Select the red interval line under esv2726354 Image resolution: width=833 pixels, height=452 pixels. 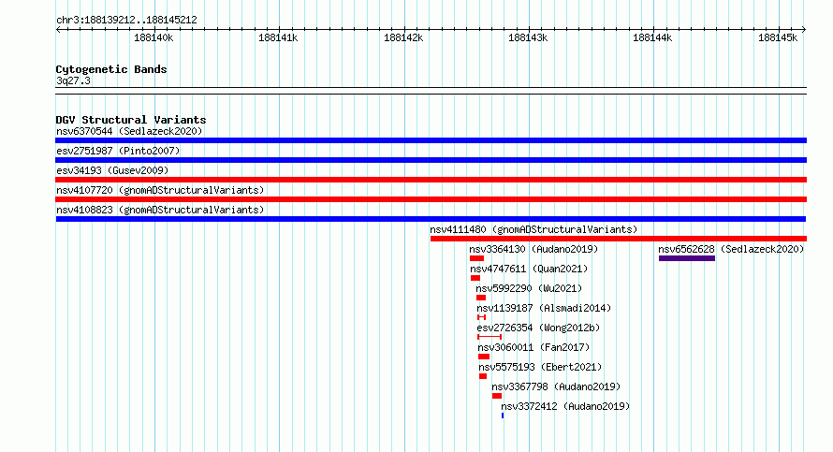coord(490,337)
